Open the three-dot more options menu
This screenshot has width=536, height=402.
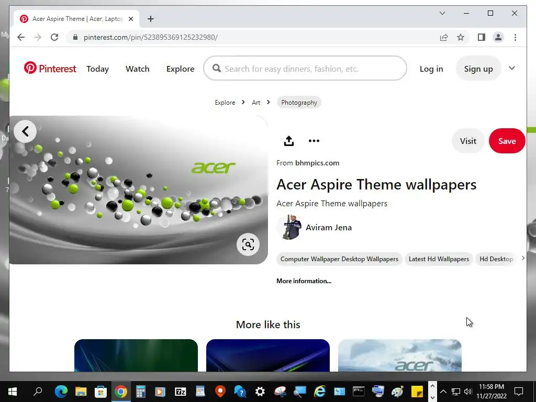pos(314,141)
